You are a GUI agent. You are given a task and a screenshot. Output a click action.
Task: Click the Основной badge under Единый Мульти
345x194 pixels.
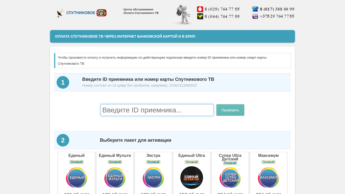pyautogui.click(x=115, y=162)
